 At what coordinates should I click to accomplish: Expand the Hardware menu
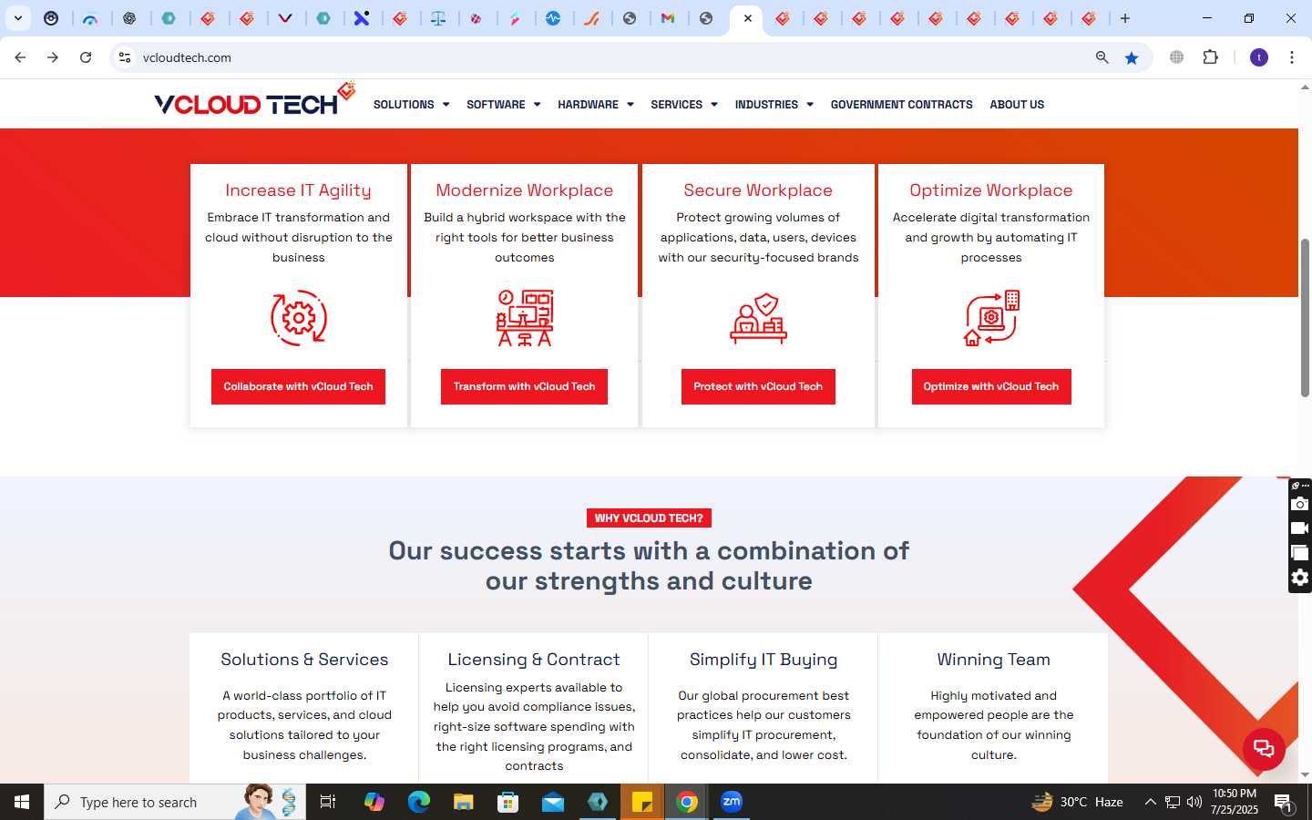click(x=596, y=105)
